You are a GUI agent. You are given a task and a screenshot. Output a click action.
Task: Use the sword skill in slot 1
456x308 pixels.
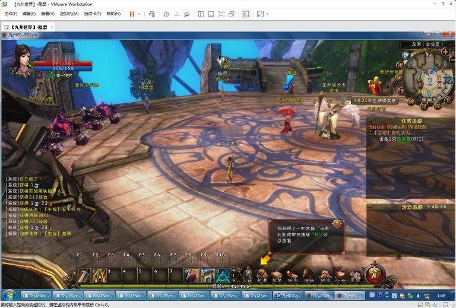coord(83,275)
